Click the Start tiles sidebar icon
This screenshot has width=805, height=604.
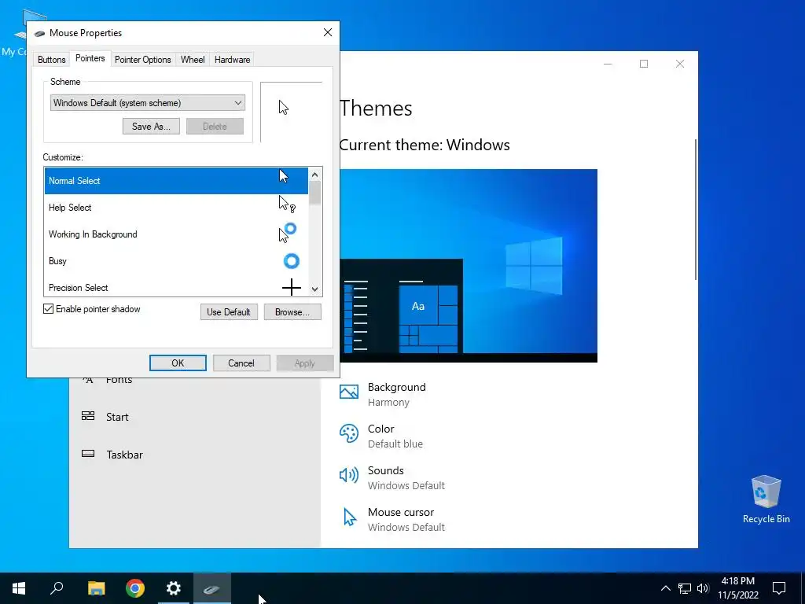pyautogui.click(x=88, y=416)
